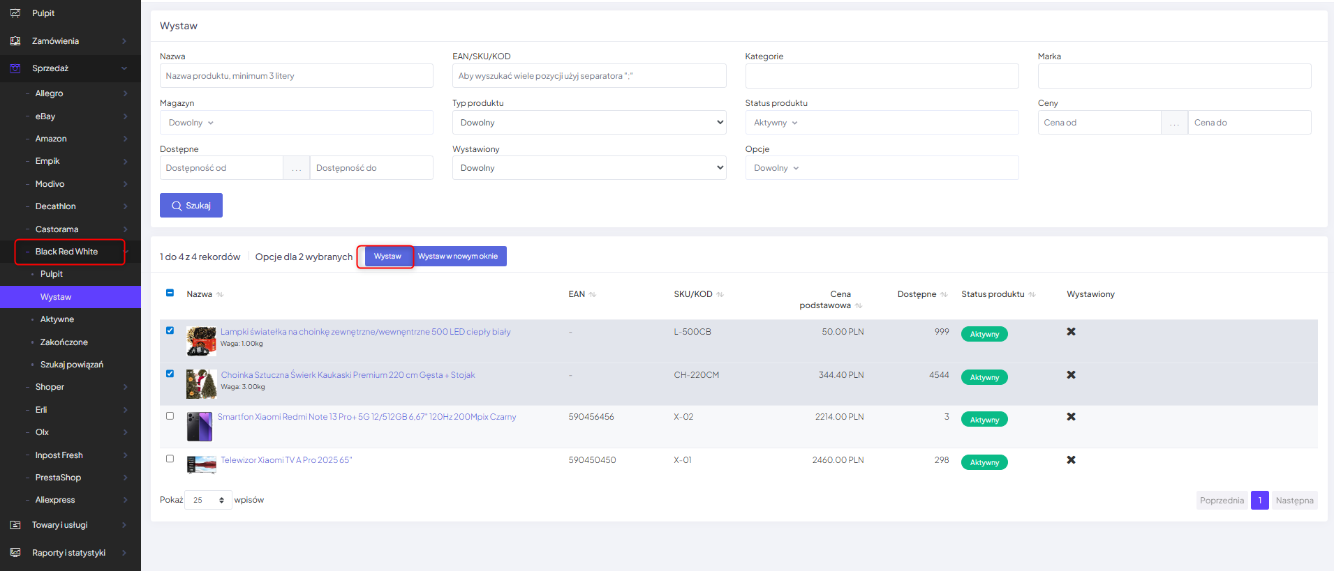Sort by the EAN column arrows
Image resolution: width=1334 pixels, height=571 pixels.
pos(593,295)
